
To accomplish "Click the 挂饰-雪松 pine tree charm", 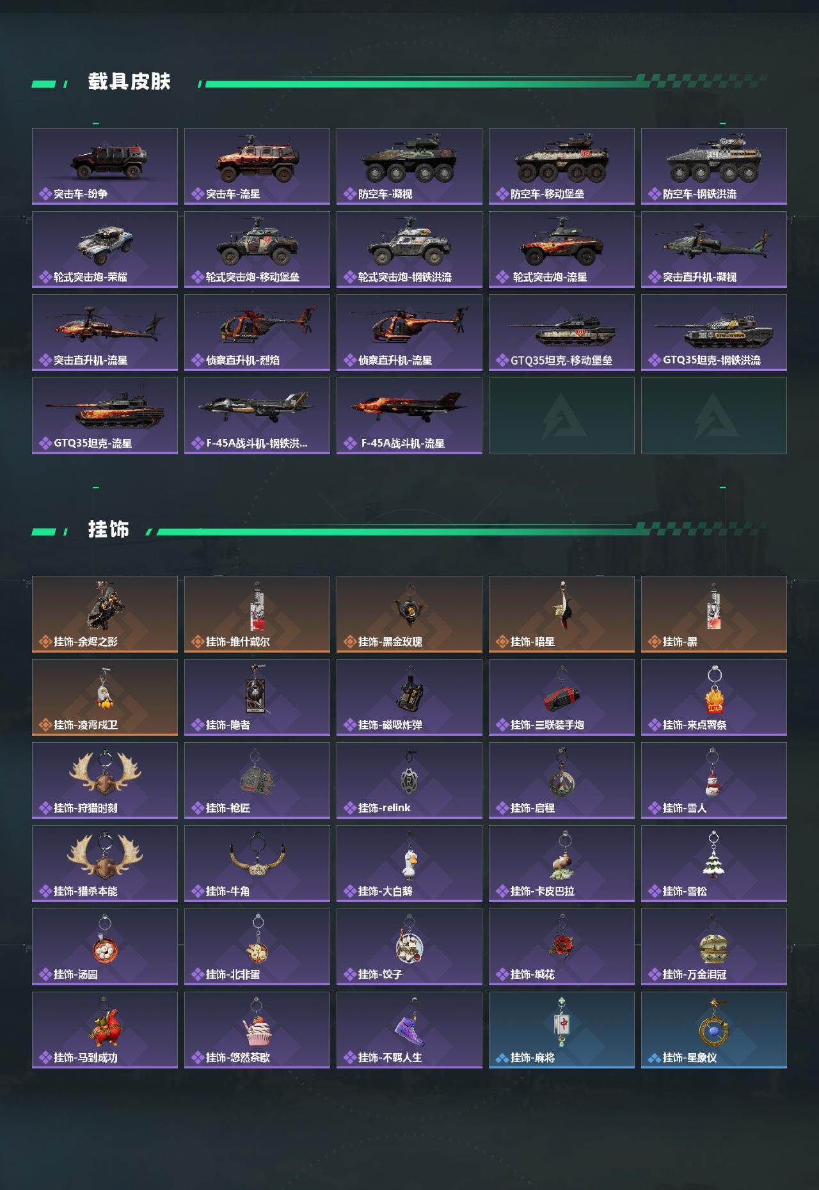I will click(714, 864).
